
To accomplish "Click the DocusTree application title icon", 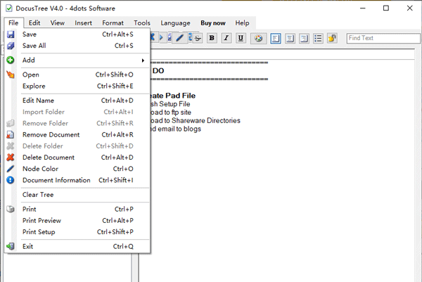I will (9, 8).
